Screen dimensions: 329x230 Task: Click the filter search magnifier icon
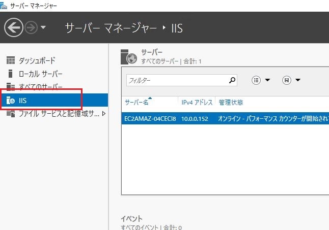(x=232, y=80)
